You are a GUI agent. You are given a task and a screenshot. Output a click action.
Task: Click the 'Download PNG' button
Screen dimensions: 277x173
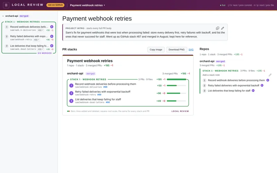pyautogui.click(x=177, y=49)
